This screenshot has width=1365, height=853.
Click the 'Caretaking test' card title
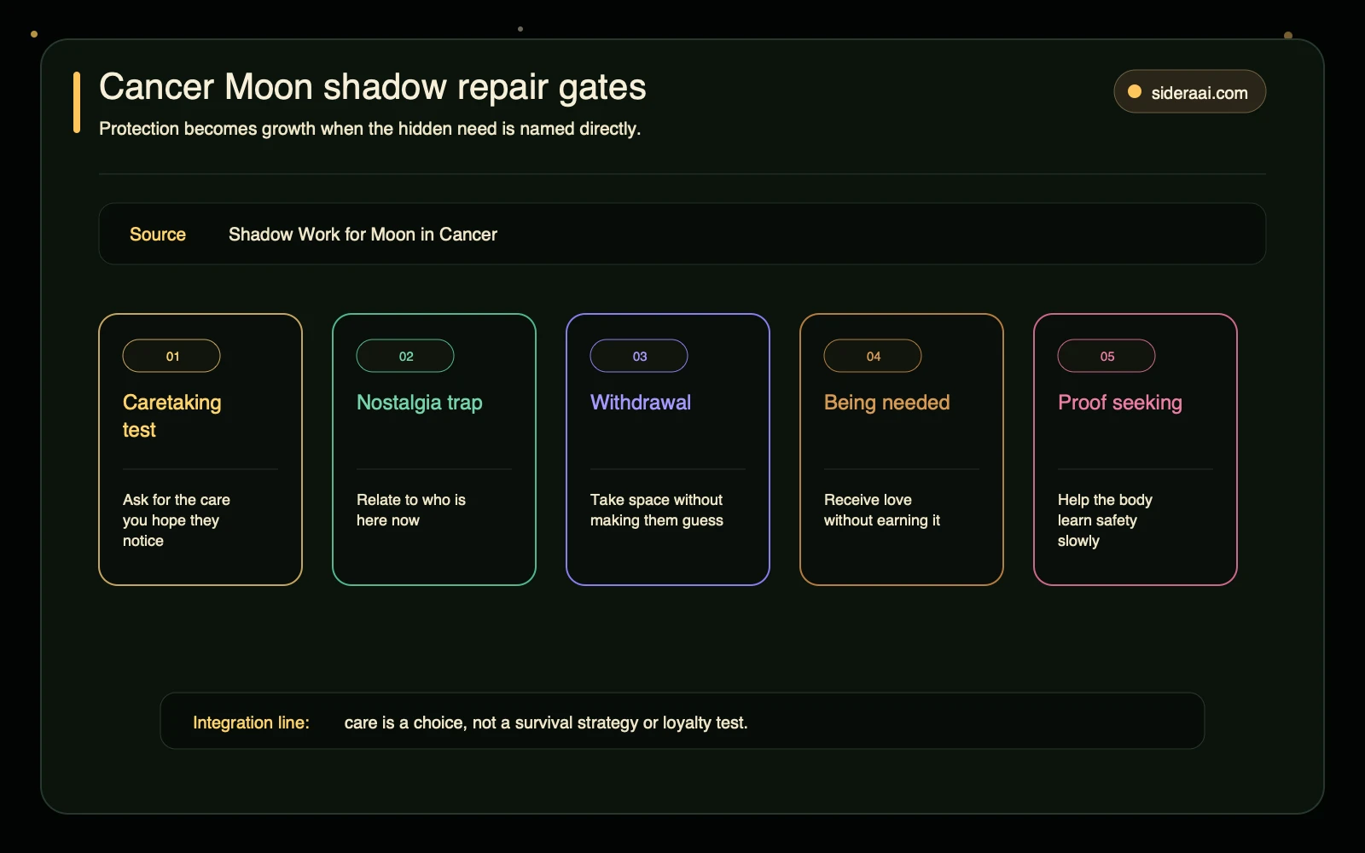(172, 416)
